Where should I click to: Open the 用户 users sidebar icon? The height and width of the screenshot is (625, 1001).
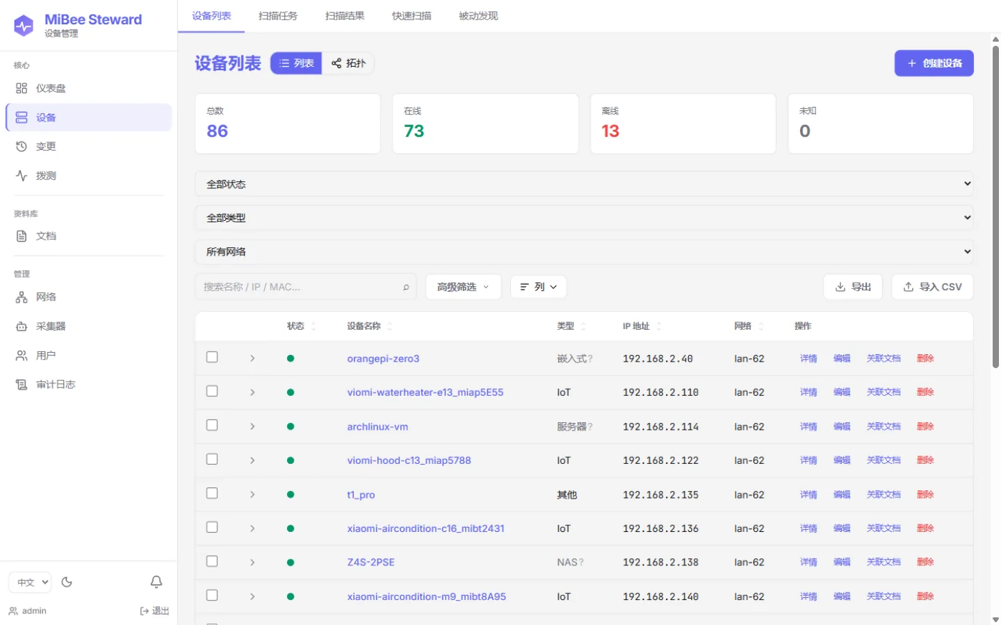click(x=22, y=356)
